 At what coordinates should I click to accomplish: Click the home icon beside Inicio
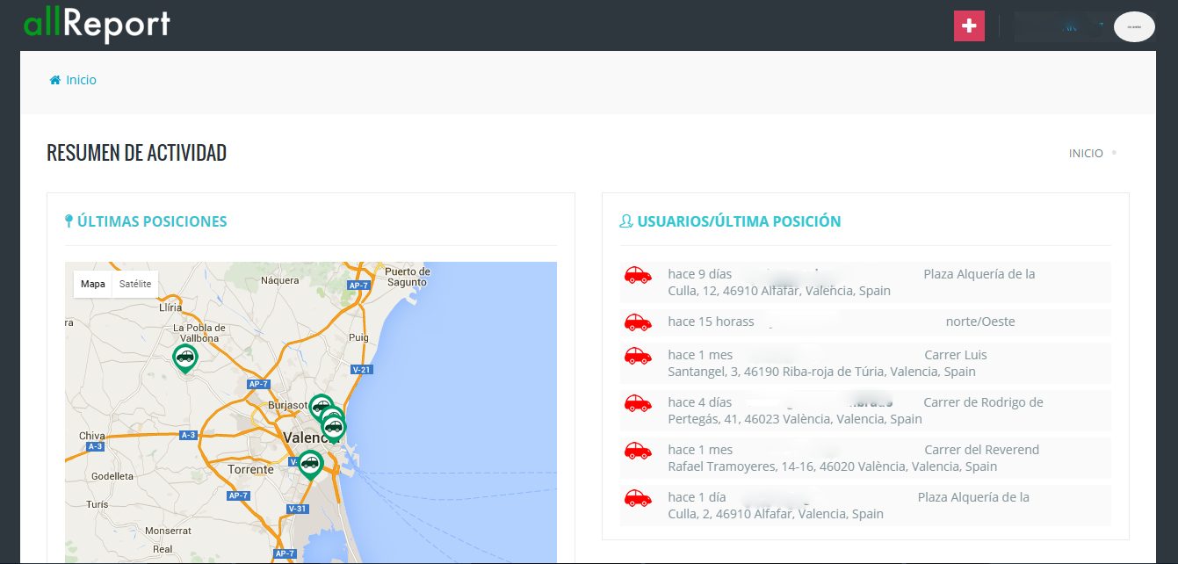[54, 80]
